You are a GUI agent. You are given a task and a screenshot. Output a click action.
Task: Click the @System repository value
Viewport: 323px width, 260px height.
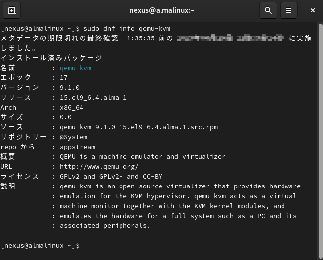pos(74,137)
